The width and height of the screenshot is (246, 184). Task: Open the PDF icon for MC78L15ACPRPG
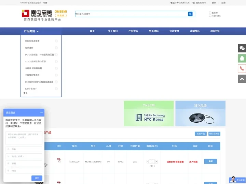pyautogui.click(x=59, y=160)
